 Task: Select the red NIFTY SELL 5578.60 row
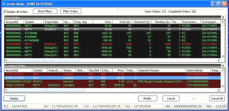click(x=112, y=44)
